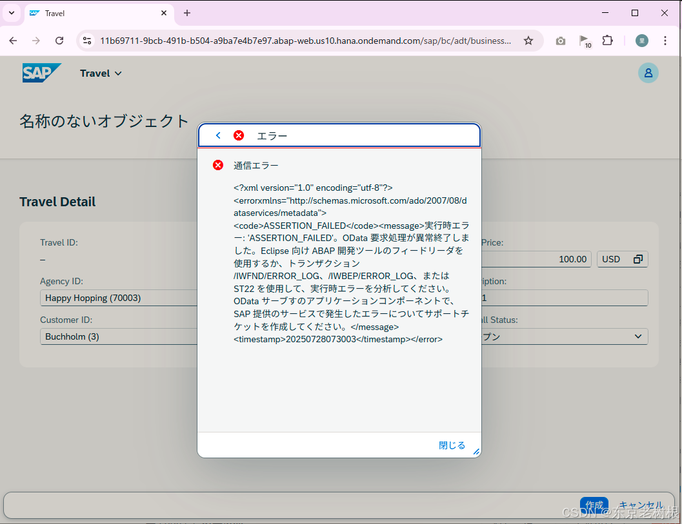Viewport: 682px width, 524px height.
Task: Click the Customer ID field Buchholm
Action: [119, 336]
